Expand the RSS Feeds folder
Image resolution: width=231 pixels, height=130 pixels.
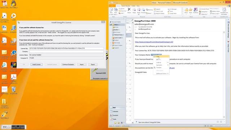[111, 43]
